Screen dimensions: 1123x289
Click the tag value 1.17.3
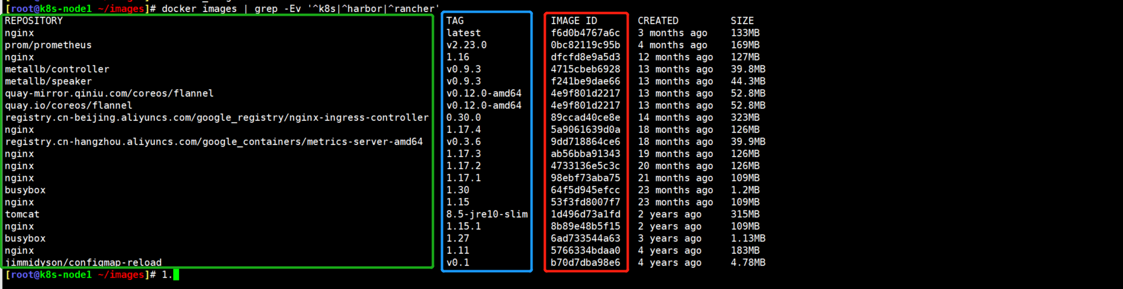pos(463,154)
